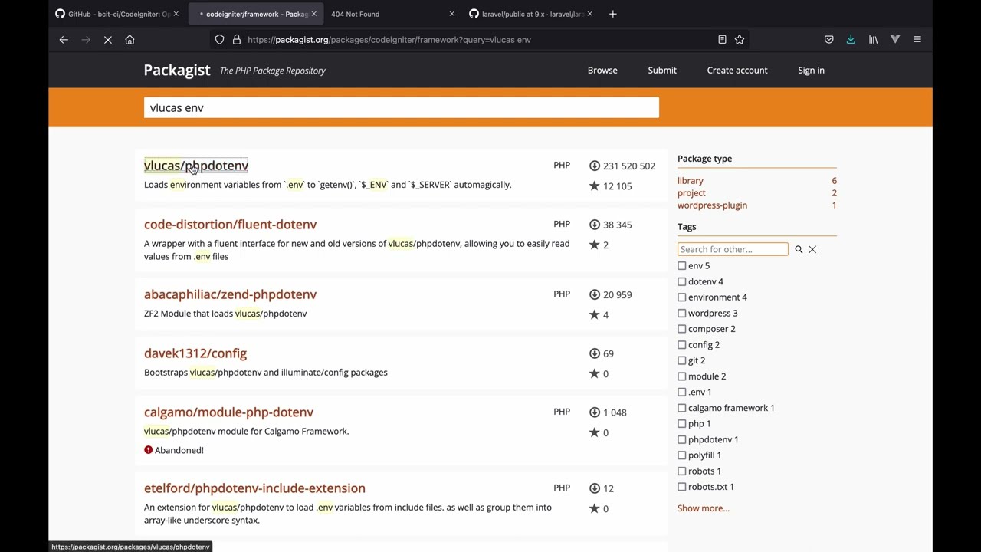Focus the 'vlucas env' package search field
This screenshot has height=552, width=981.
(x=402, y=107)
